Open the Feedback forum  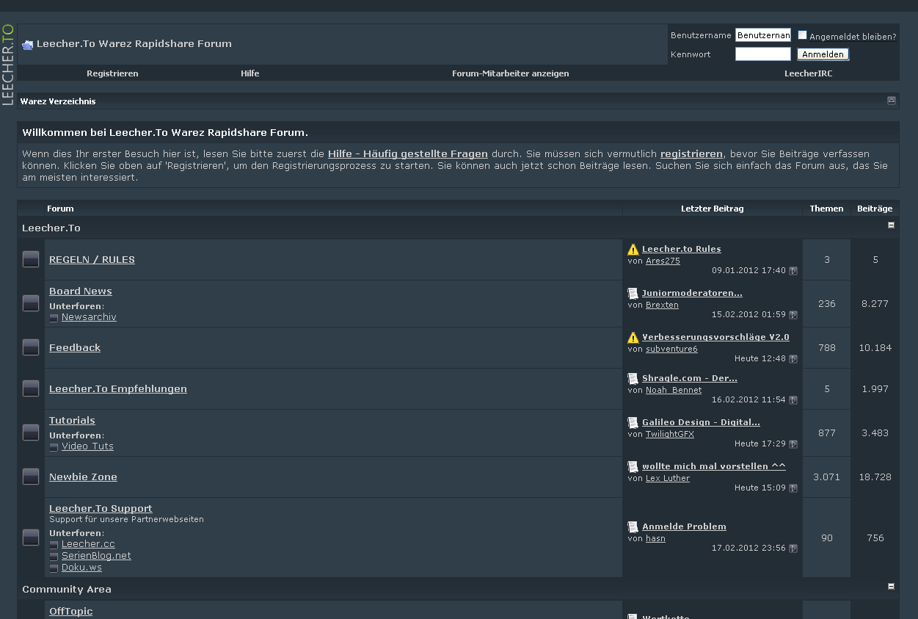coord(75,347)
